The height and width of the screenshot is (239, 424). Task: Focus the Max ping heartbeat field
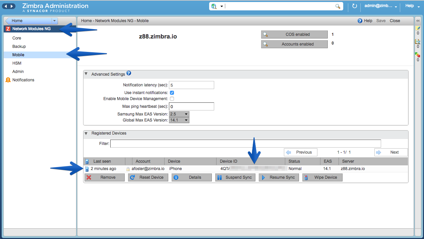[x=191, y=106]
